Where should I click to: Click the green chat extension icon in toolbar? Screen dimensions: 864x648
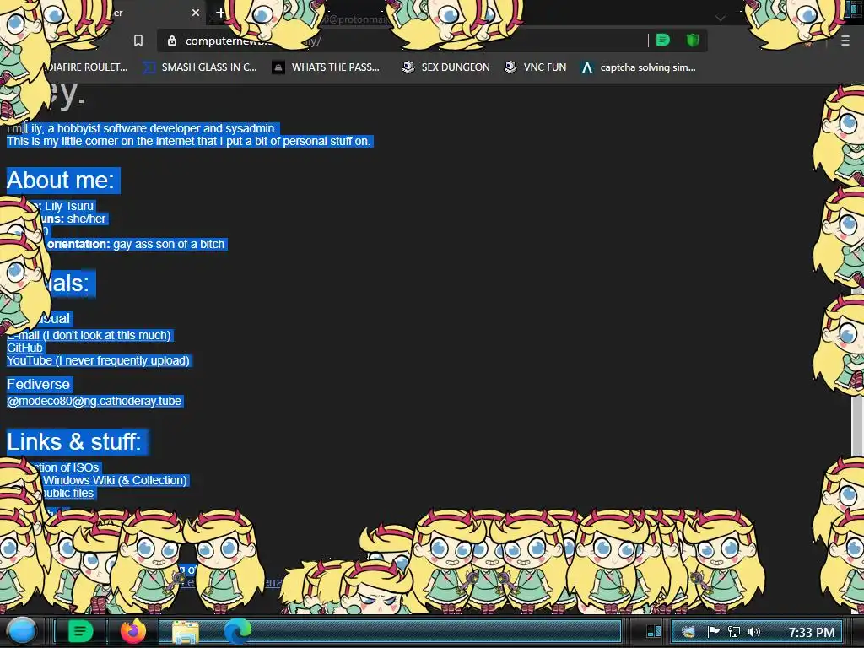click(663, 40)
